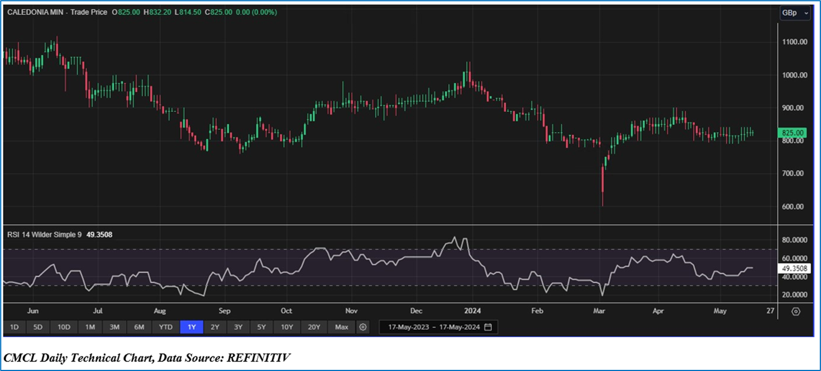This screenshot has width=821, height=371.
Task: Show the Max time range
Action: click(x=342, y=327)
